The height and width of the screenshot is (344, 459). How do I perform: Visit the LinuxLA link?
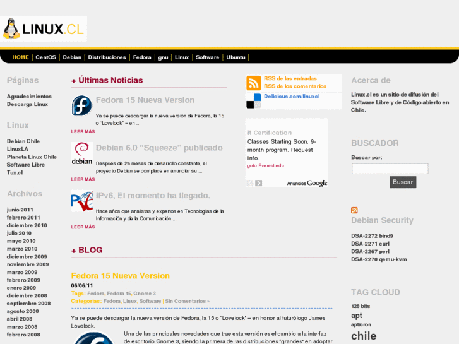tap(18, 149)
